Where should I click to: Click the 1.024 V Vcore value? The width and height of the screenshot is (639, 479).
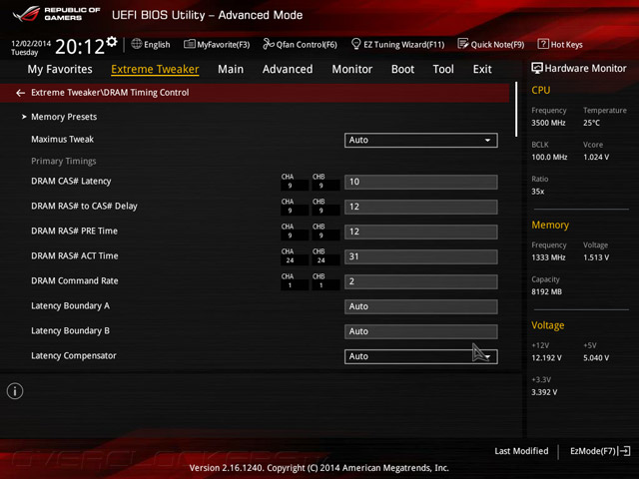tap(596, 158)
